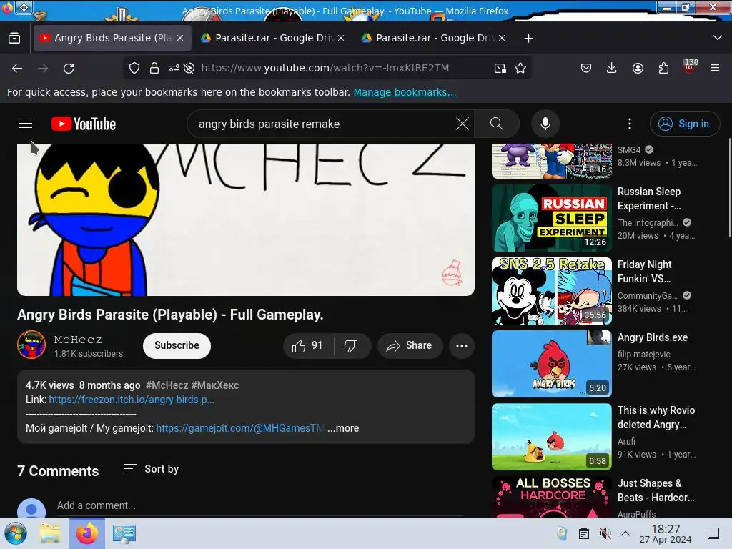Open the Windows Start menu
732x549 pixels.
(x=16, y=533)
